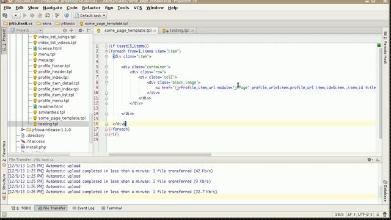
Task: Open the Structure side panel
Action: pos(4,186)
